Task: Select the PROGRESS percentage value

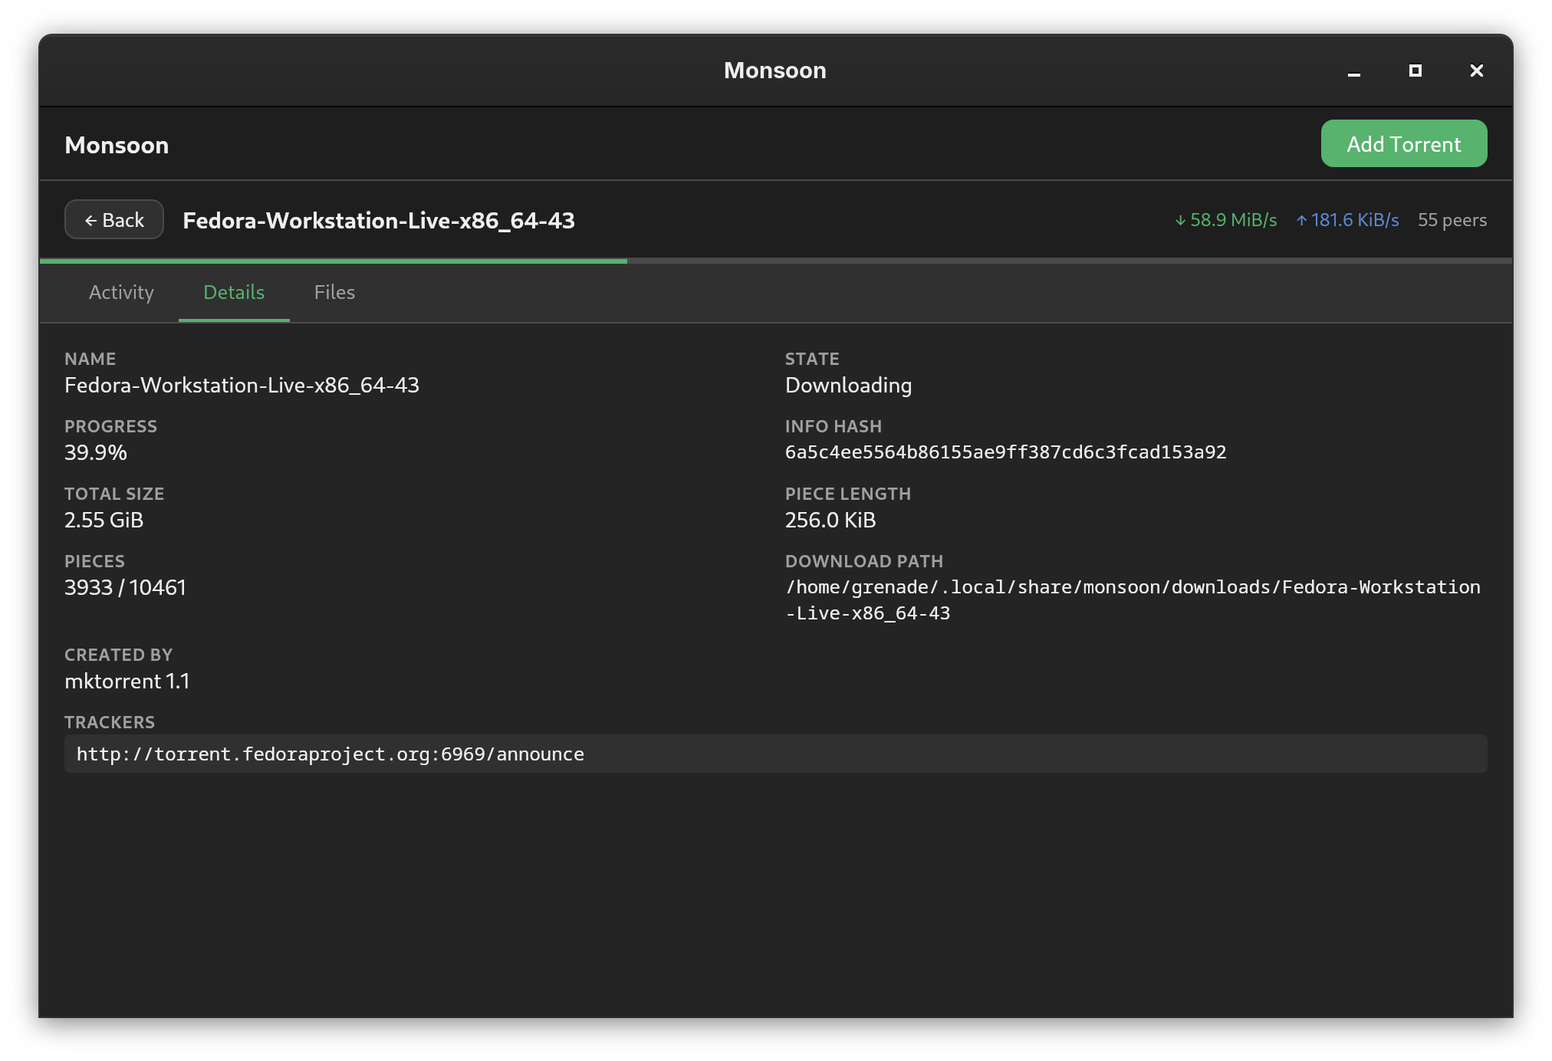Action: point(96,452)
